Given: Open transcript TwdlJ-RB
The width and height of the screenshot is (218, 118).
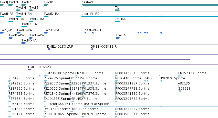Looking at the screenshot, I should point(7,14).
